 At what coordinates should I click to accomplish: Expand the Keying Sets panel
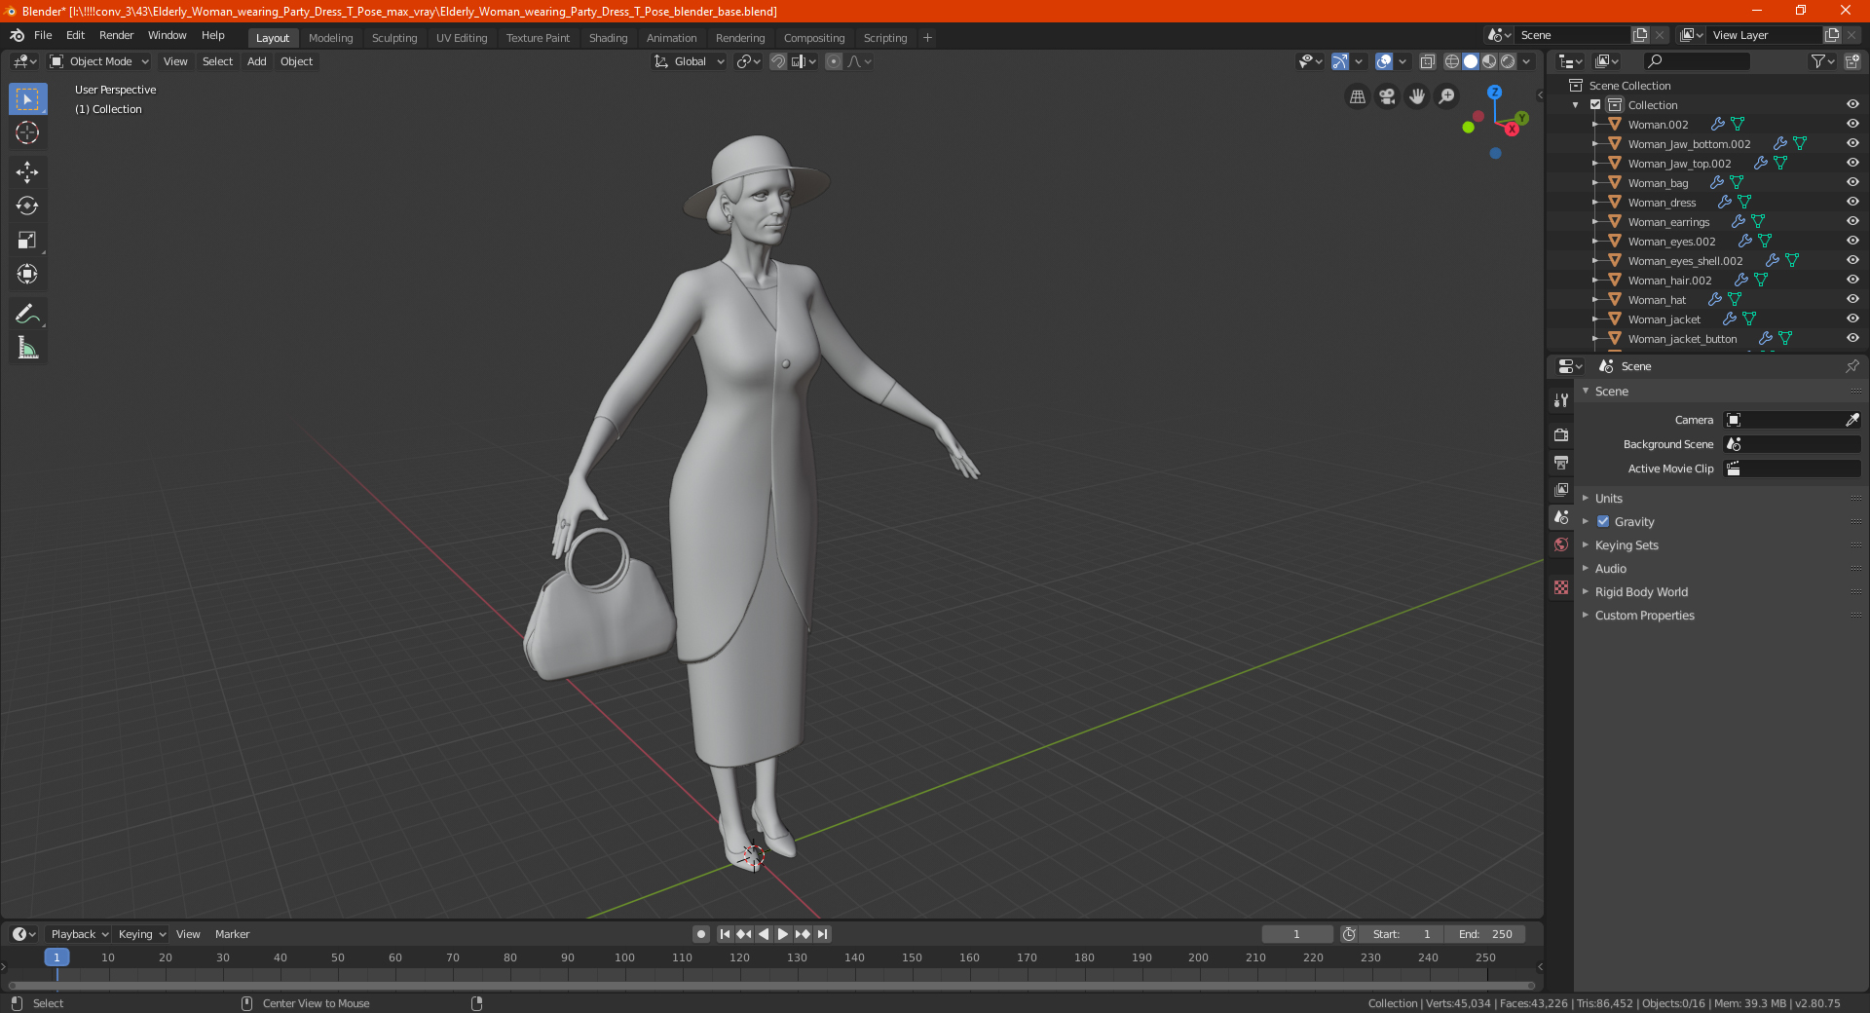1627,545
